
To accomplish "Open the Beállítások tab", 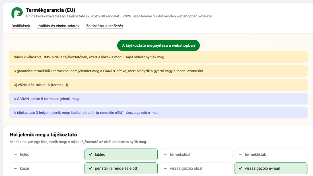I will 21,26.
